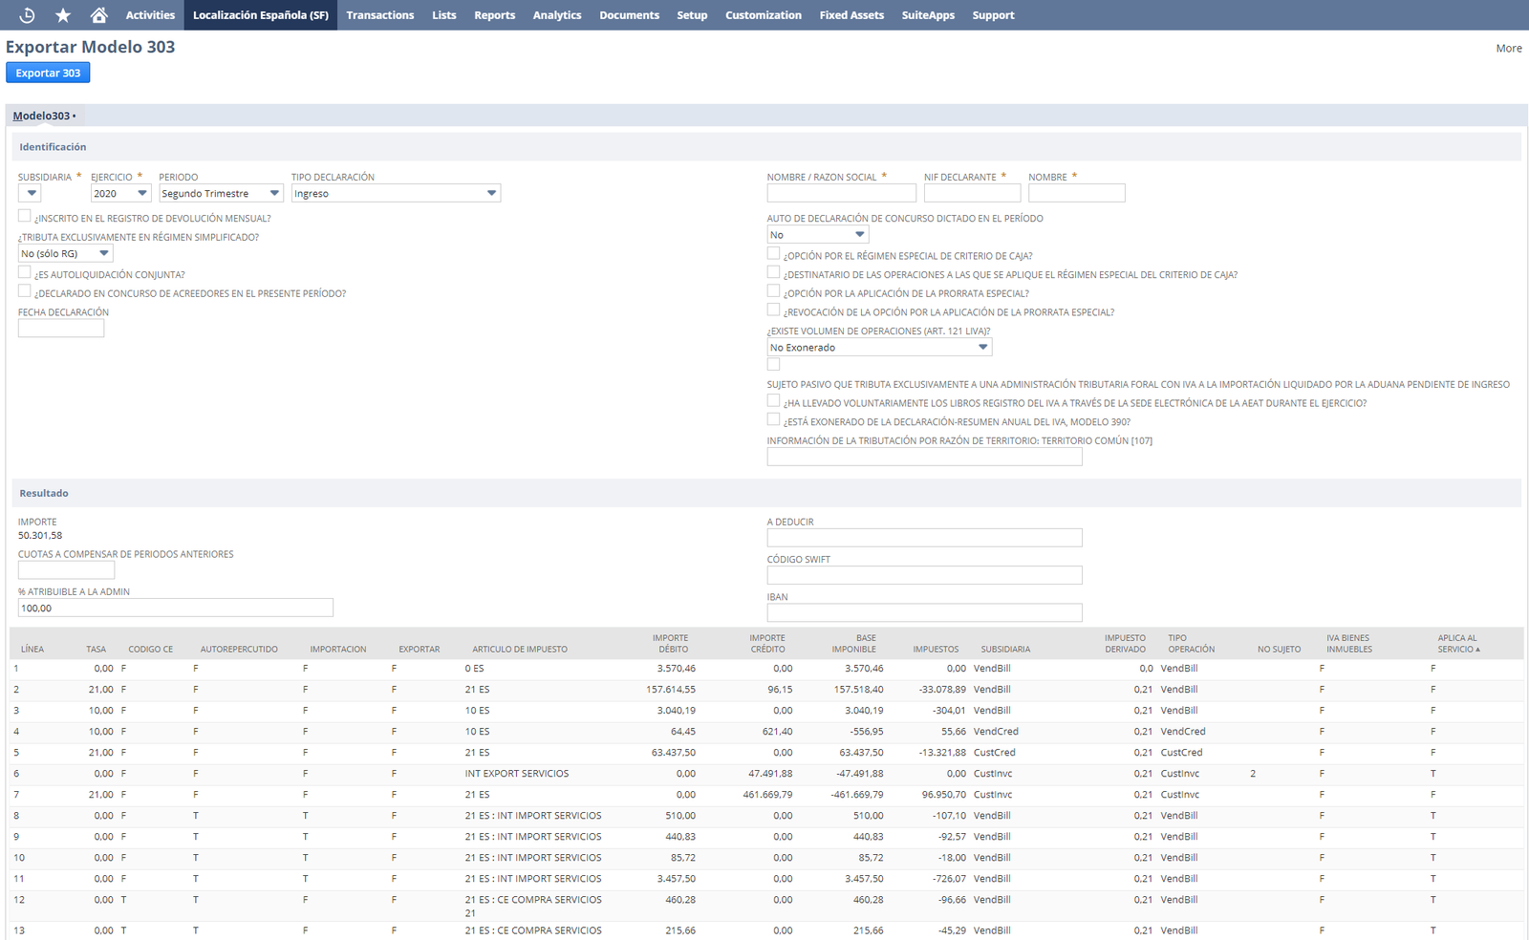The image size is (1529, 940).
Task: Click the More link
Action: point(1509,49)
